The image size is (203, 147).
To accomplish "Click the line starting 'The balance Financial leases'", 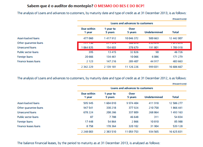I will 89,143.
